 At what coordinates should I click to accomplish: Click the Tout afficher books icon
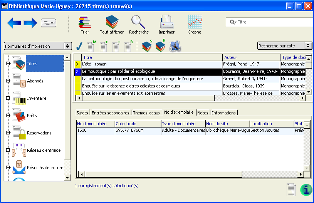112,22
